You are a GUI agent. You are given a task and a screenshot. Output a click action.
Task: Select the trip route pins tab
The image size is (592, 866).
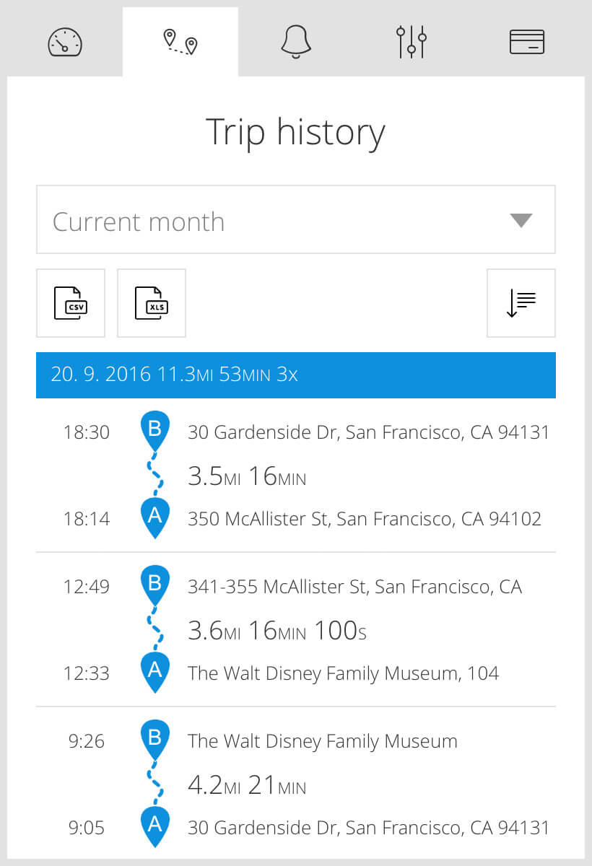180,42
